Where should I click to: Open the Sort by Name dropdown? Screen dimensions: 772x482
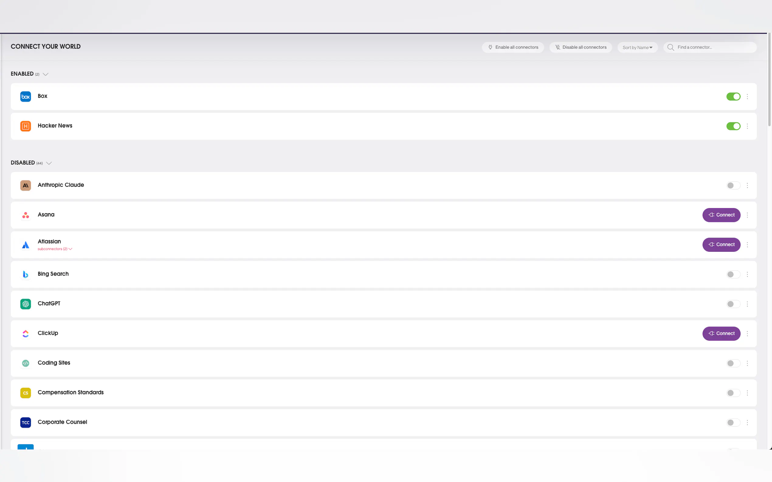tap(637, 47)
